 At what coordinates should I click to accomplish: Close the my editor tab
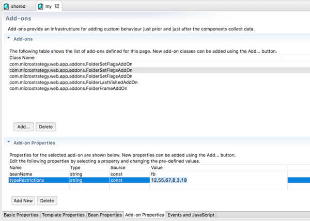[x=57, y=6]
